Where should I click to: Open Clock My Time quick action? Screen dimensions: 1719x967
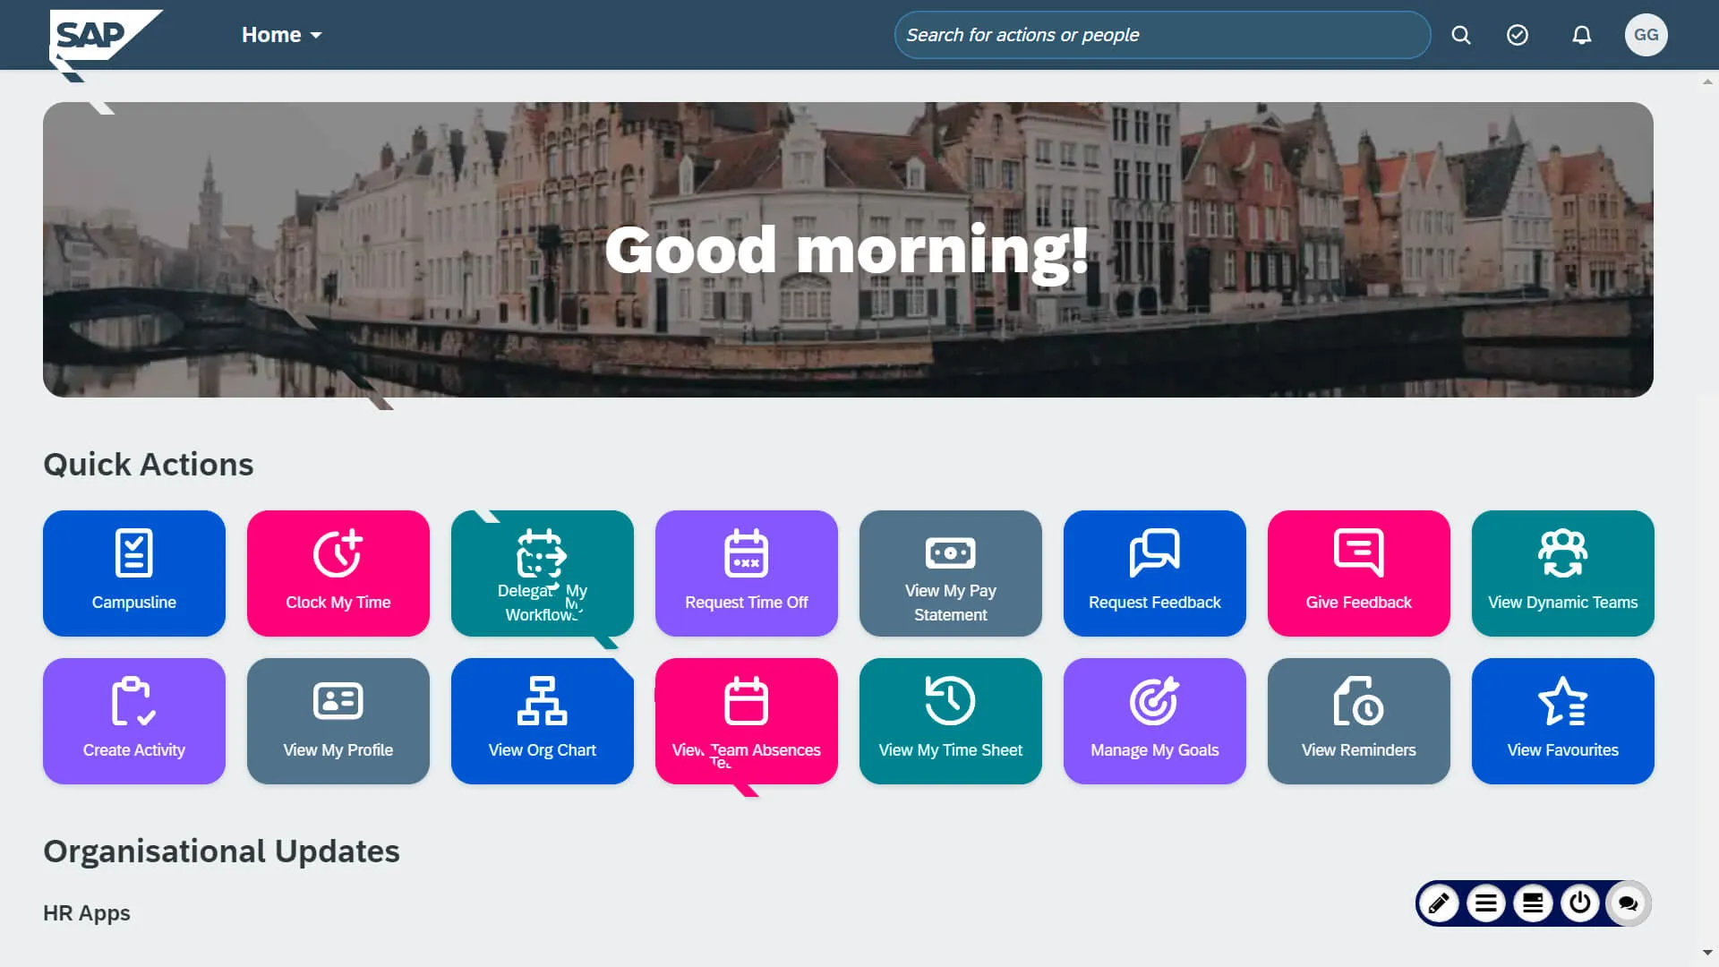point(338,573)
